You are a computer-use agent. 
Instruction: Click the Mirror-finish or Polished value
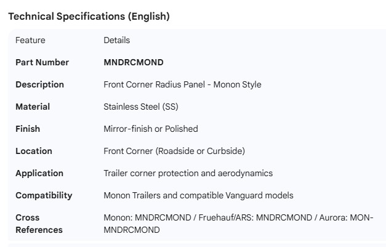150,129
